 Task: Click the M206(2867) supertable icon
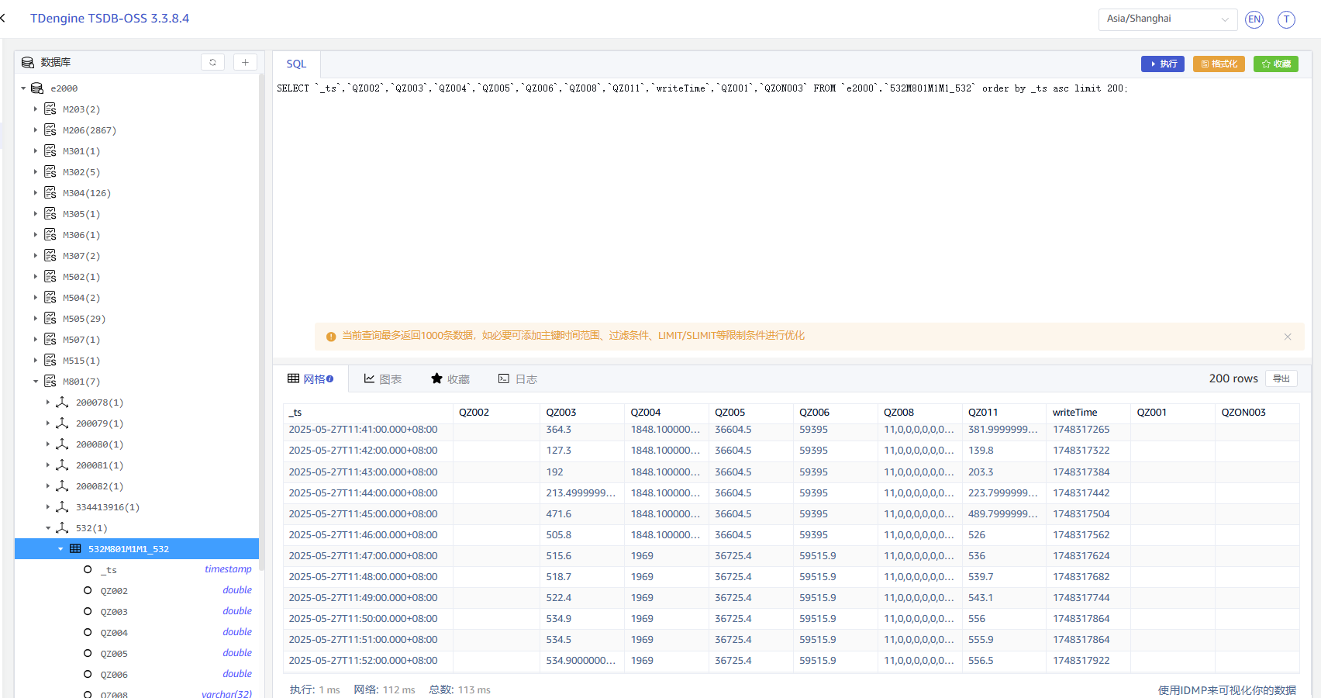(50, 130)
